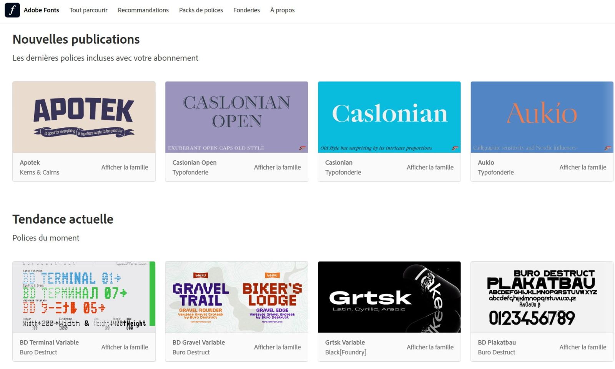This screenshot has width=615, height=369.
Task: Click the Adobe Fonts italic f logo icon
Action: (12, 10)
